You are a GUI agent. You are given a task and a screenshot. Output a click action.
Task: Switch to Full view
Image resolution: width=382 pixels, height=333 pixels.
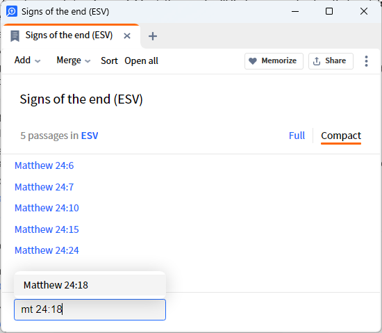click(x=297, y=136)
